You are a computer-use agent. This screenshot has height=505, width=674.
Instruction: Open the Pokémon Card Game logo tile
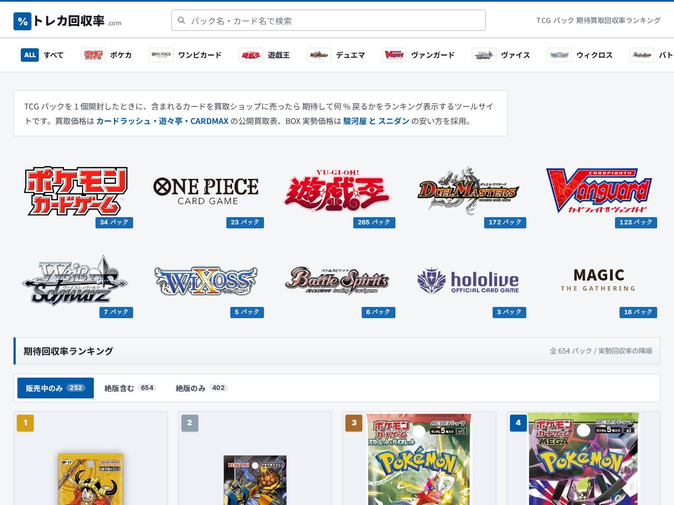(76, 191)
